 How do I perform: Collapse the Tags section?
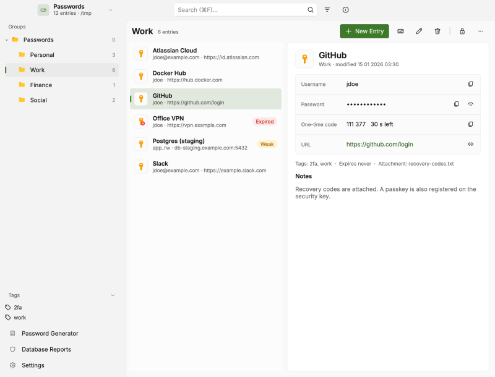point(113,295)
